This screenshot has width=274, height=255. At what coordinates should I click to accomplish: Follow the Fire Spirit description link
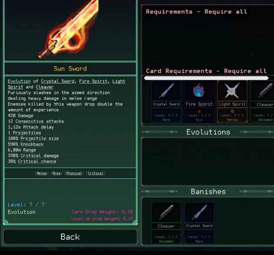(93, 81)
